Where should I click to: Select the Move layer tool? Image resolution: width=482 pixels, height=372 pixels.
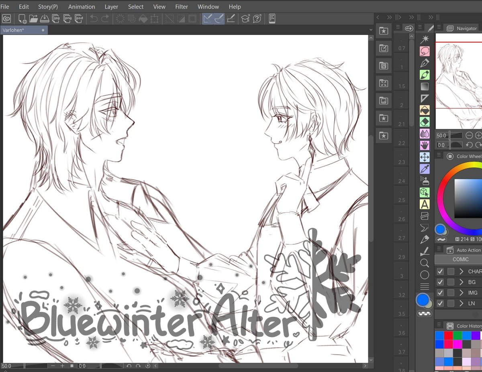tap(425, 157)
